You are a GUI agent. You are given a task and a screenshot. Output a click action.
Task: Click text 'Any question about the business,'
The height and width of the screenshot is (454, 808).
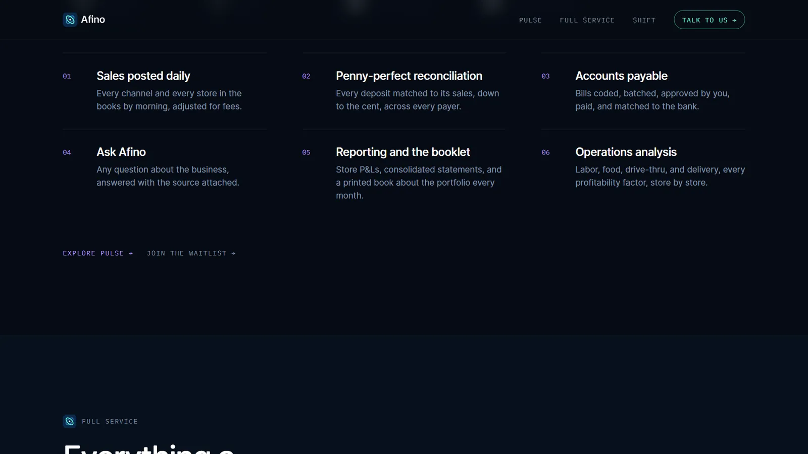coord(163,169)
